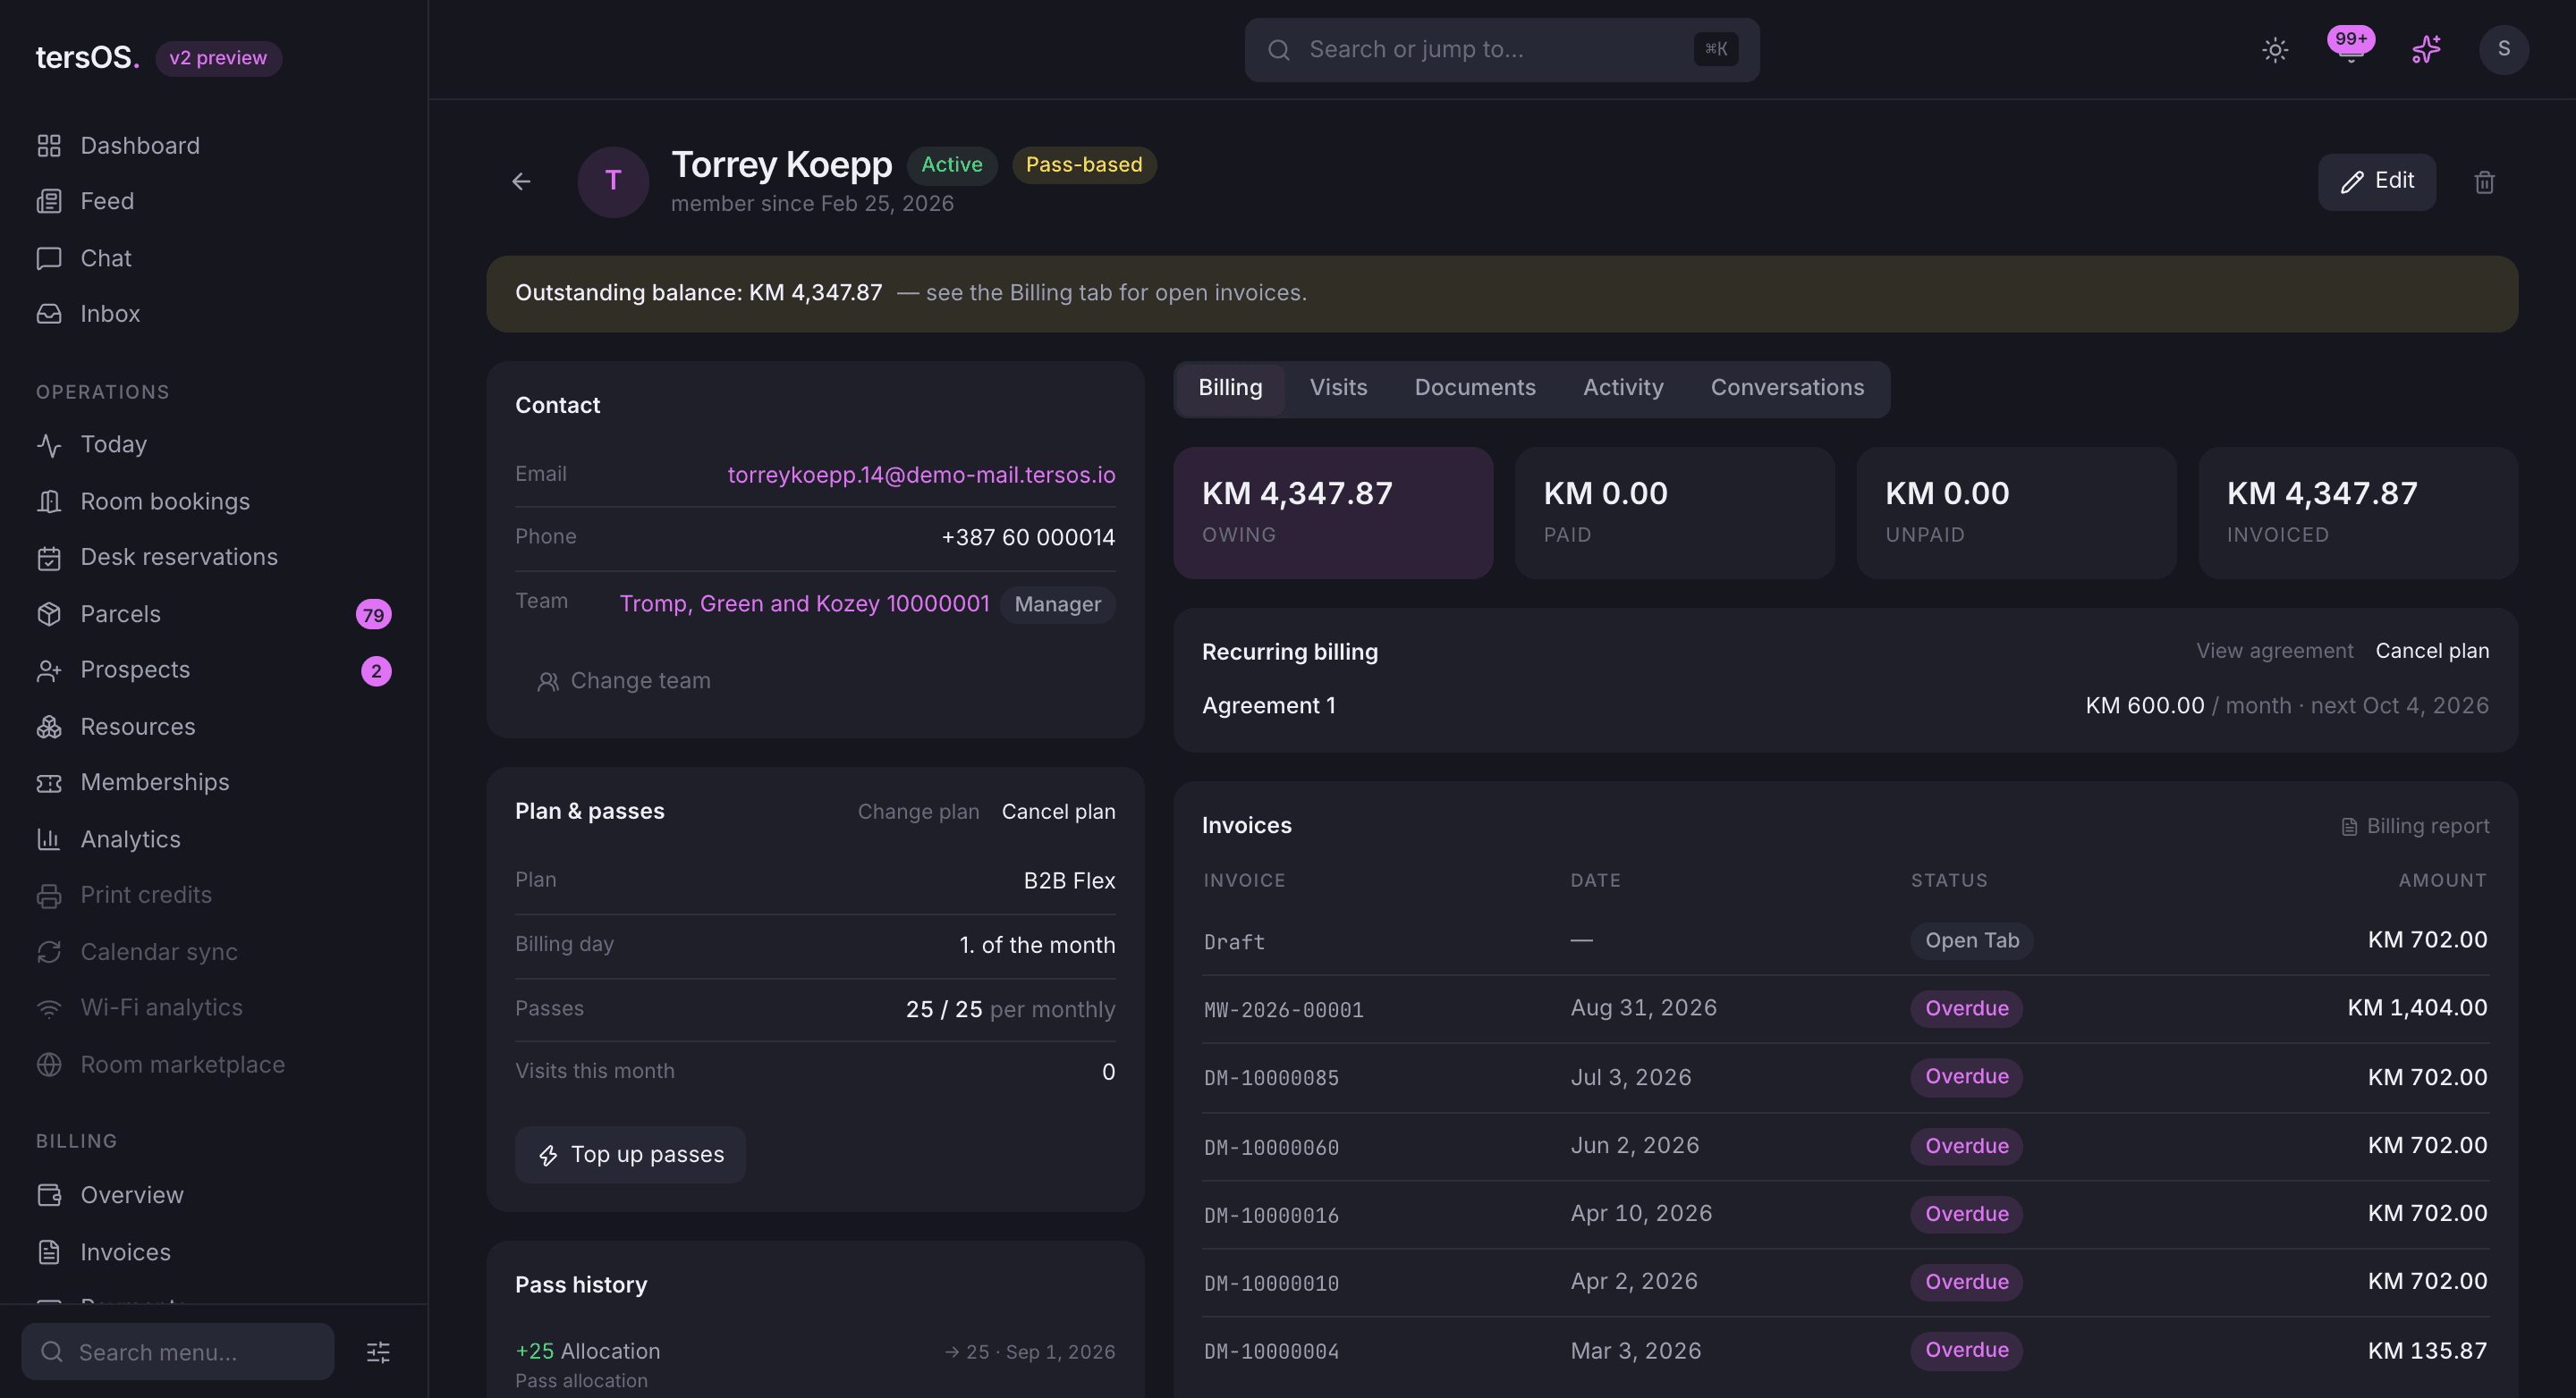This screenshot has height=1398, width=2576.
Task: Open the Room bookings door icon
Action: 49,501
